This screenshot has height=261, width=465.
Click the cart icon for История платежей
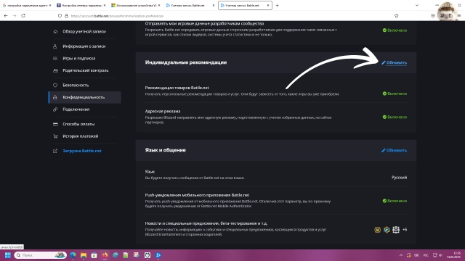point(55,136)
